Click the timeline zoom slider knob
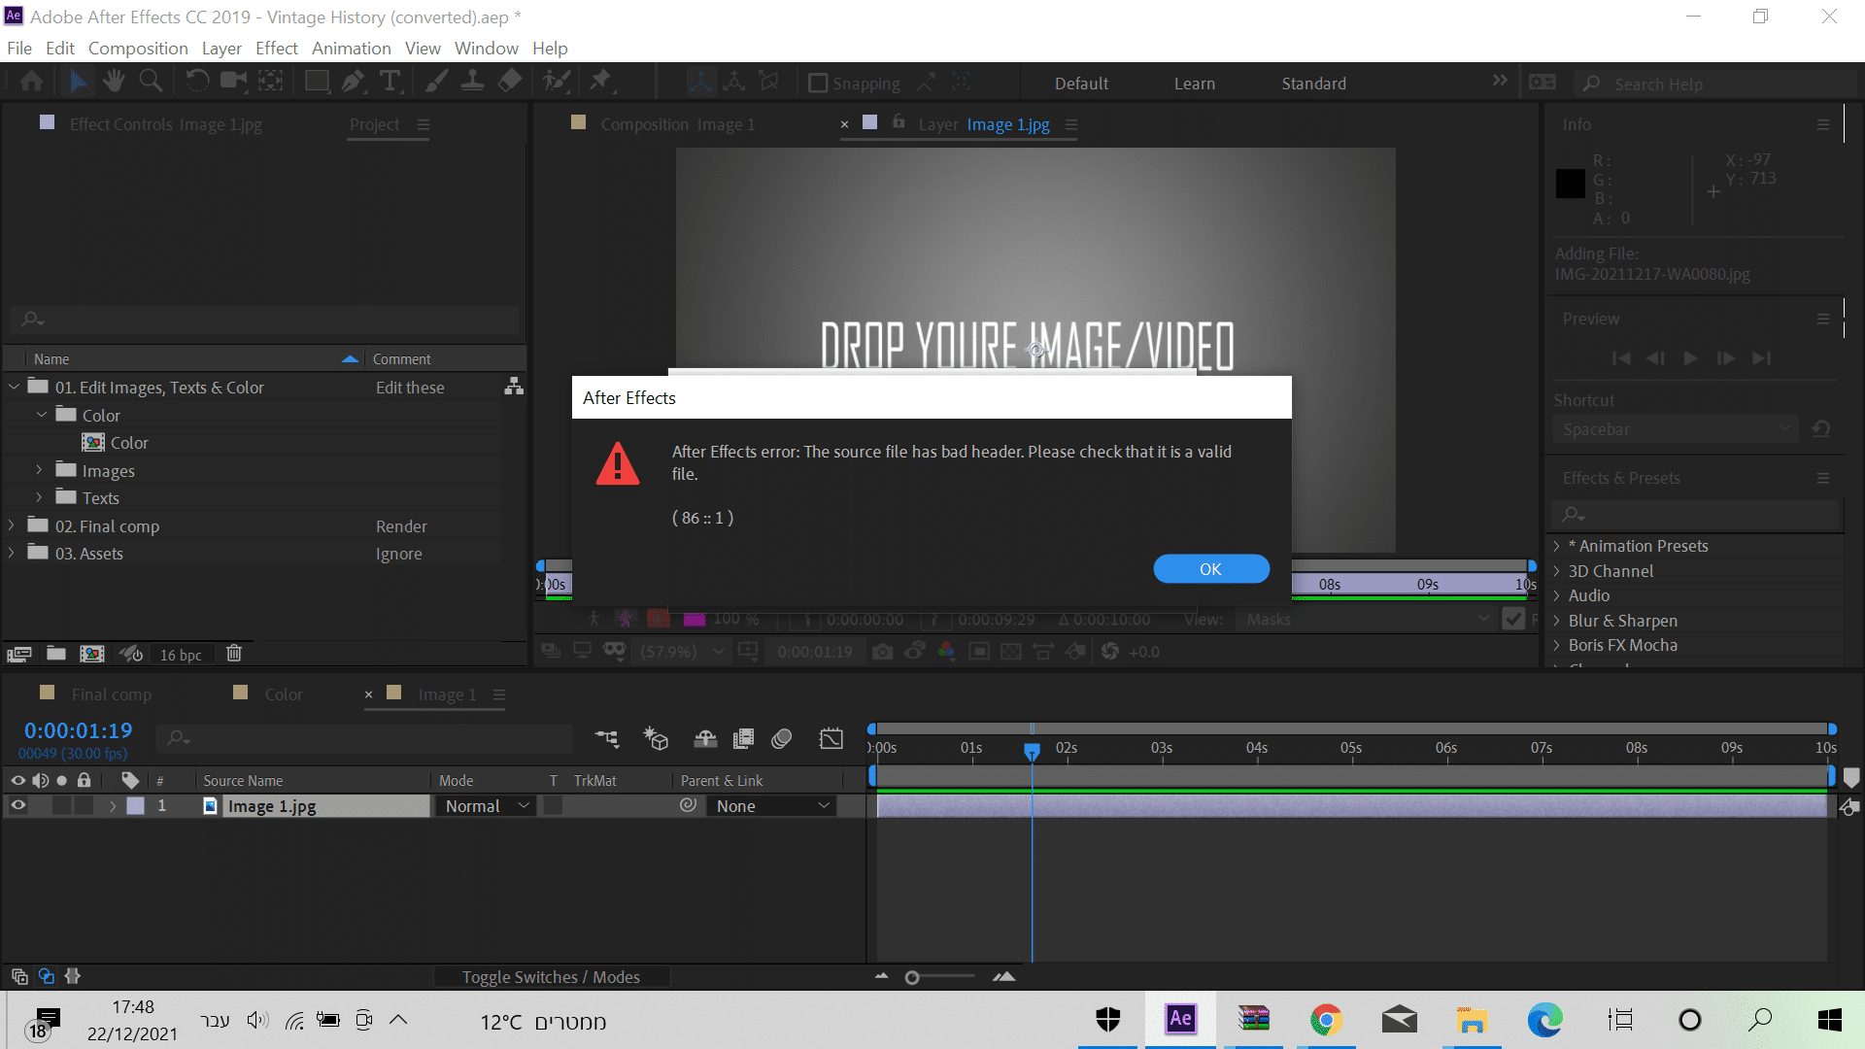This screenshot has height=1049, width=1865. pos(912,978)
